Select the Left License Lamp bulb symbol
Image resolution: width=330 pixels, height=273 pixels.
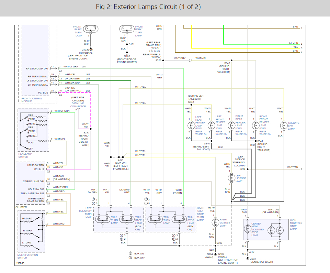pos(230,177)
